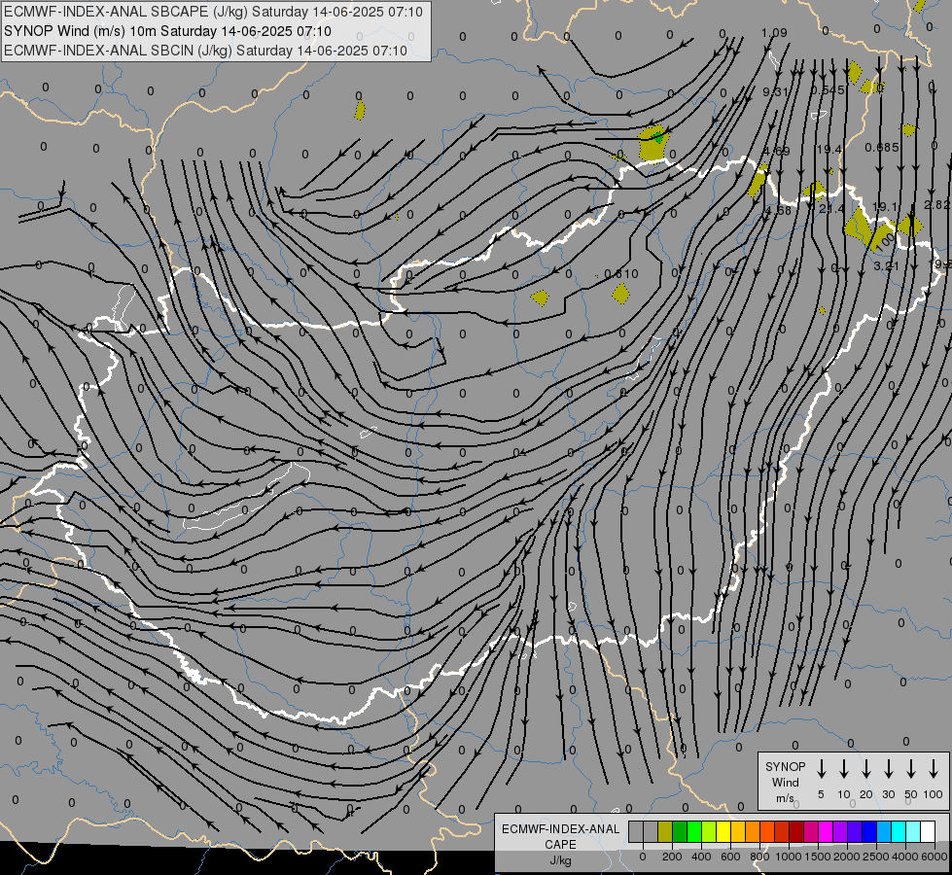Click the 20 m/s wind arrow in legend
Screen dimensions: 952x875
coord(866,769)
